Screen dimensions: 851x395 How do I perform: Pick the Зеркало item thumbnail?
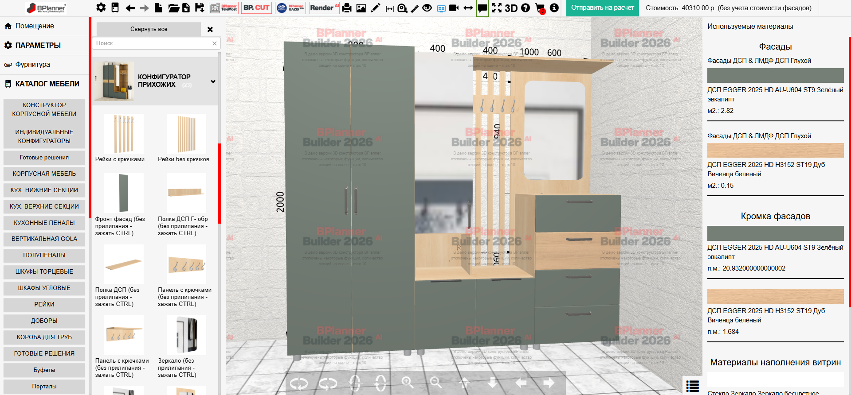tap(186, 335)
